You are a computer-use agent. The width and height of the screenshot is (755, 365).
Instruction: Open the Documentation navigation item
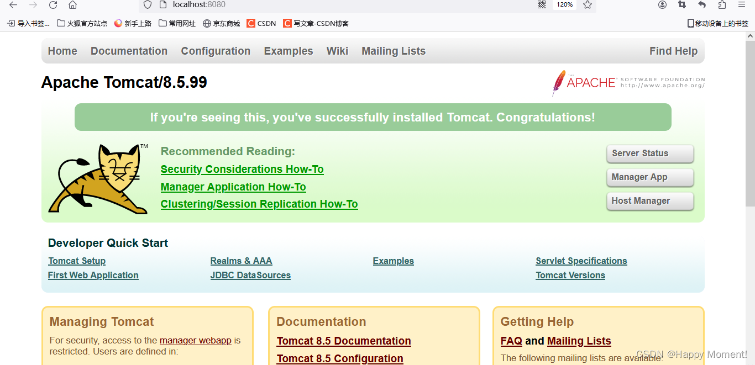point(129,51)
